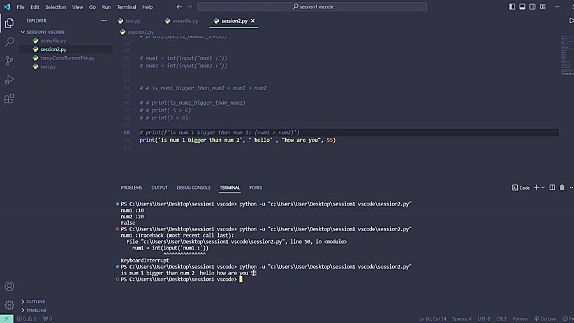
Task: Go back using the navigation arrow
Action: click(179, 6)
